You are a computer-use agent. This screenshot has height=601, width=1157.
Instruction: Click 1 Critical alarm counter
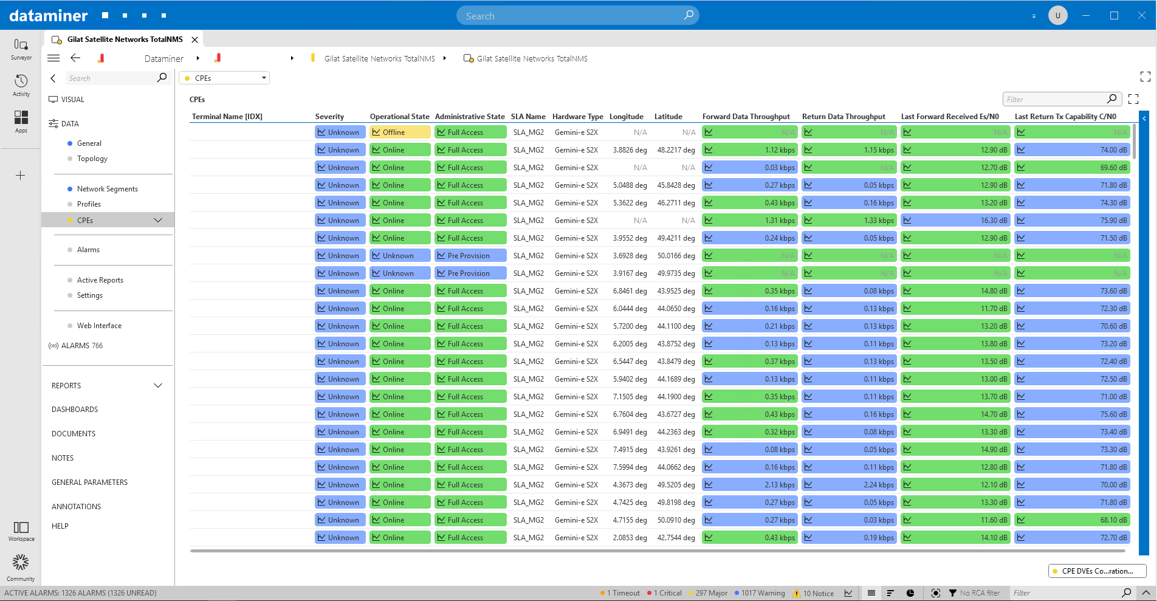[x=665, y=593]
